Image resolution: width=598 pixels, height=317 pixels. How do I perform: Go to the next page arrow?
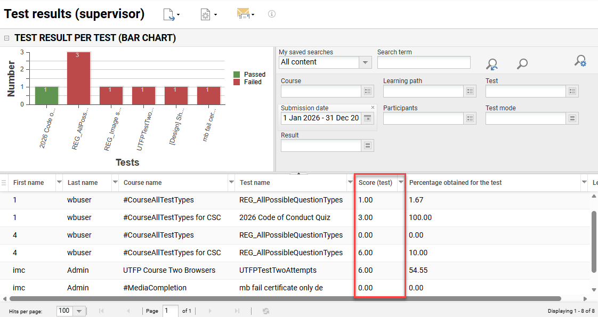tap(210, 311)
